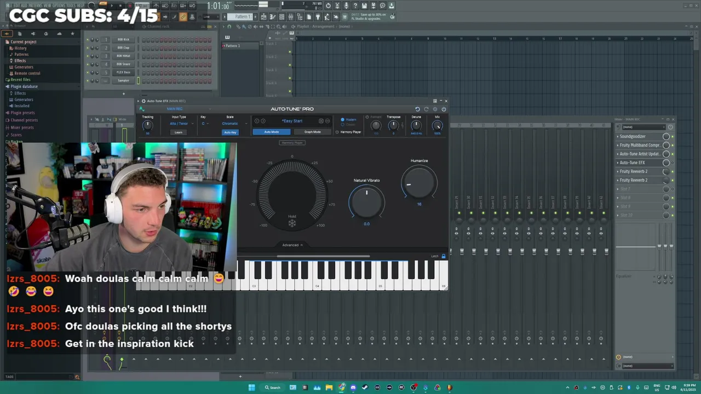Screen dimensions: 701x394
Task: Open 808 Snare channel button
Action: point(123,64)
